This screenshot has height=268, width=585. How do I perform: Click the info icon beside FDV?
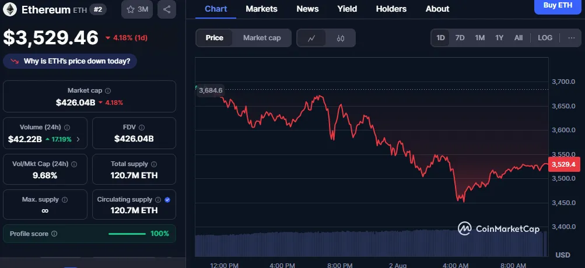140,127
